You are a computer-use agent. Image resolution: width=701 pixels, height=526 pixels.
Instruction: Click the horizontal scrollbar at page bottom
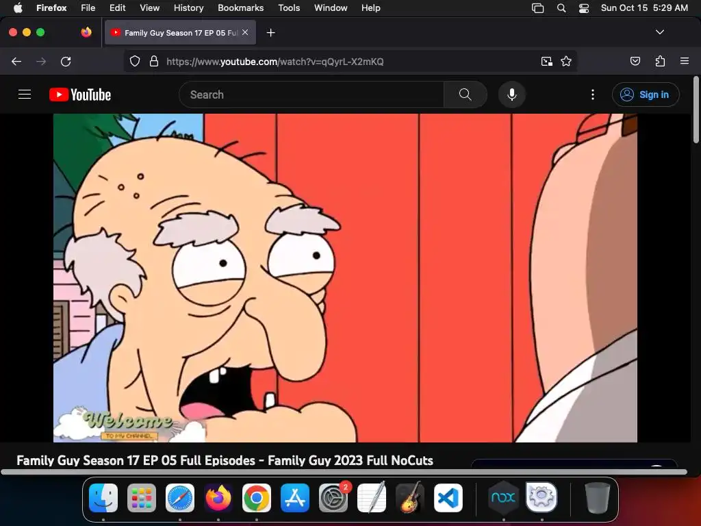click(344, 472)
